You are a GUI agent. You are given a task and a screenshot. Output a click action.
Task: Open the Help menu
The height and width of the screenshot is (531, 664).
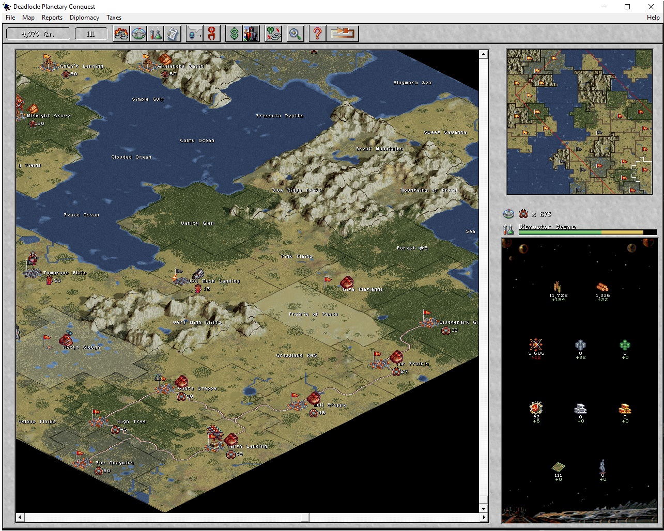pos(653,18)
